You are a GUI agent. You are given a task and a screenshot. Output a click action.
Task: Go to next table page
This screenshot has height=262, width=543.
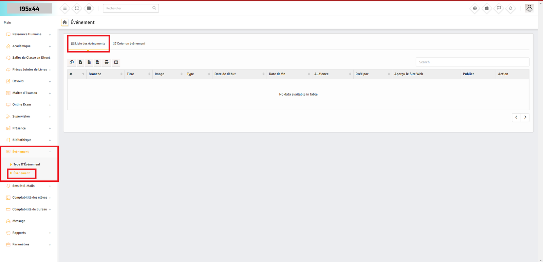(x=525, y=117)
